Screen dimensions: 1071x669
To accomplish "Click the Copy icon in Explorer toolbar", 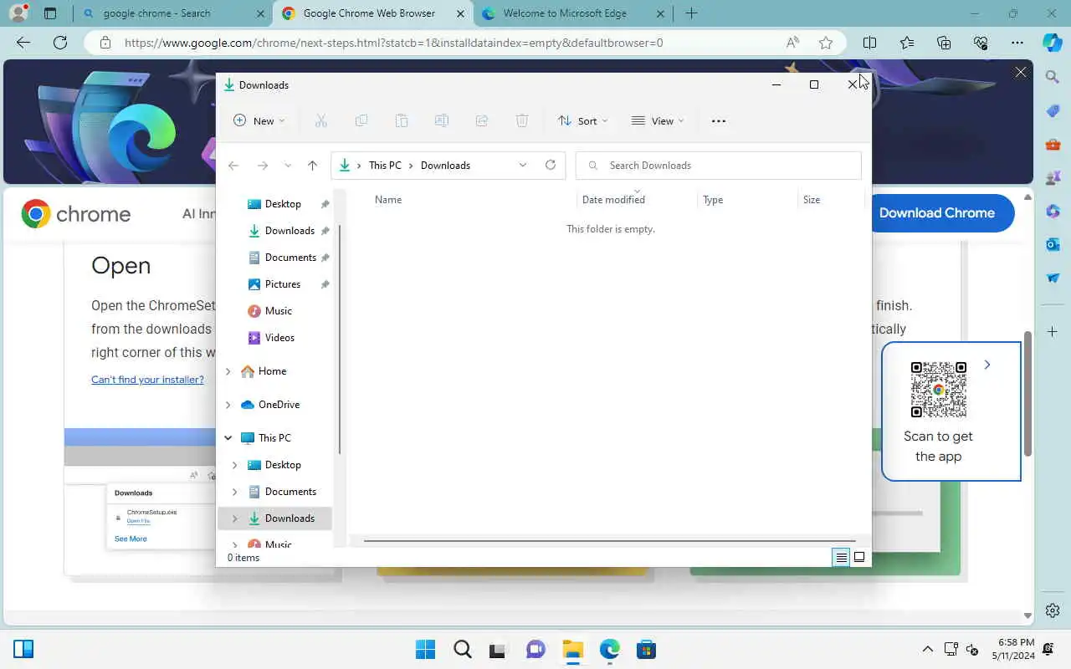I will point(361,121).
